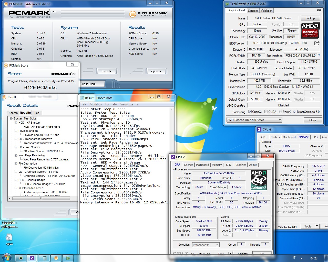Toggle the PhysX checkbox
The width and height of the screenshot is (328, 262).
coord(280,112)
